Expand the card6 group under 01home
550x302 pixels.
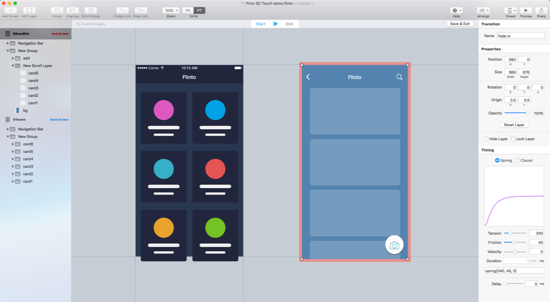tap(13, 144)
